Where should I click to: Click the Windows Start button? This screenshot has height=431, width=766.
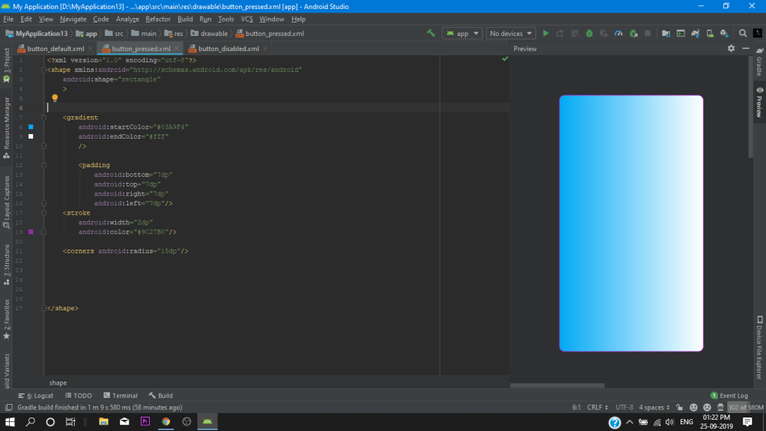10,422
